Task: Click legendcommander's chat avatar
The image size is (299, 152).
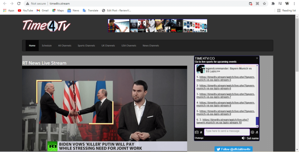Action: pyautogui.click(x=201, y=69)
